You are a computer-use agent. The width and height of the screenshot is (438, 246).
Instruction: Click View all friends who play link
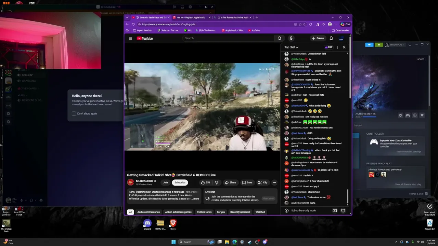pos(408,184)
